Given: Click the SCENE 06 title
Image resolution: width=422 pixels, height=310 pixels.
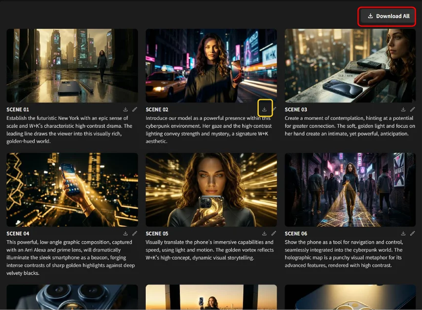Looking at the screenshot, I should tap(296, 234).
